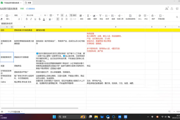Open the number format 常规 dropdown

(18, 15)
